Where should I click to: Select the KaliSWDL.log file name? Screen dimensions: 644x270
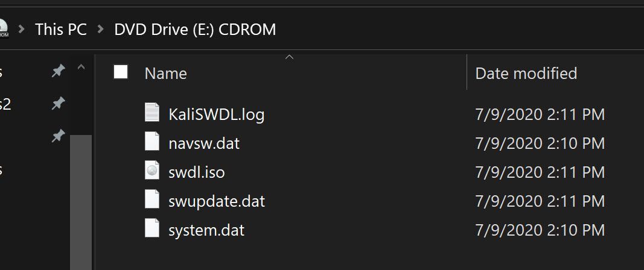point(217,114)
